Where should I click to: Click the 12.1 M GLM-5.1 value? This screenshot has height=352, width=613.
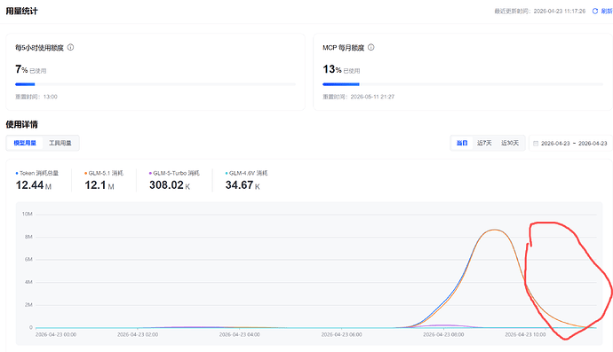click(100, 185)
